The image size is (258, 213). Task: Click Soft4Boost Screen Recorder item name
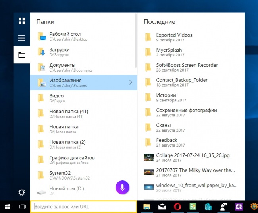click(x=187, y=65)
